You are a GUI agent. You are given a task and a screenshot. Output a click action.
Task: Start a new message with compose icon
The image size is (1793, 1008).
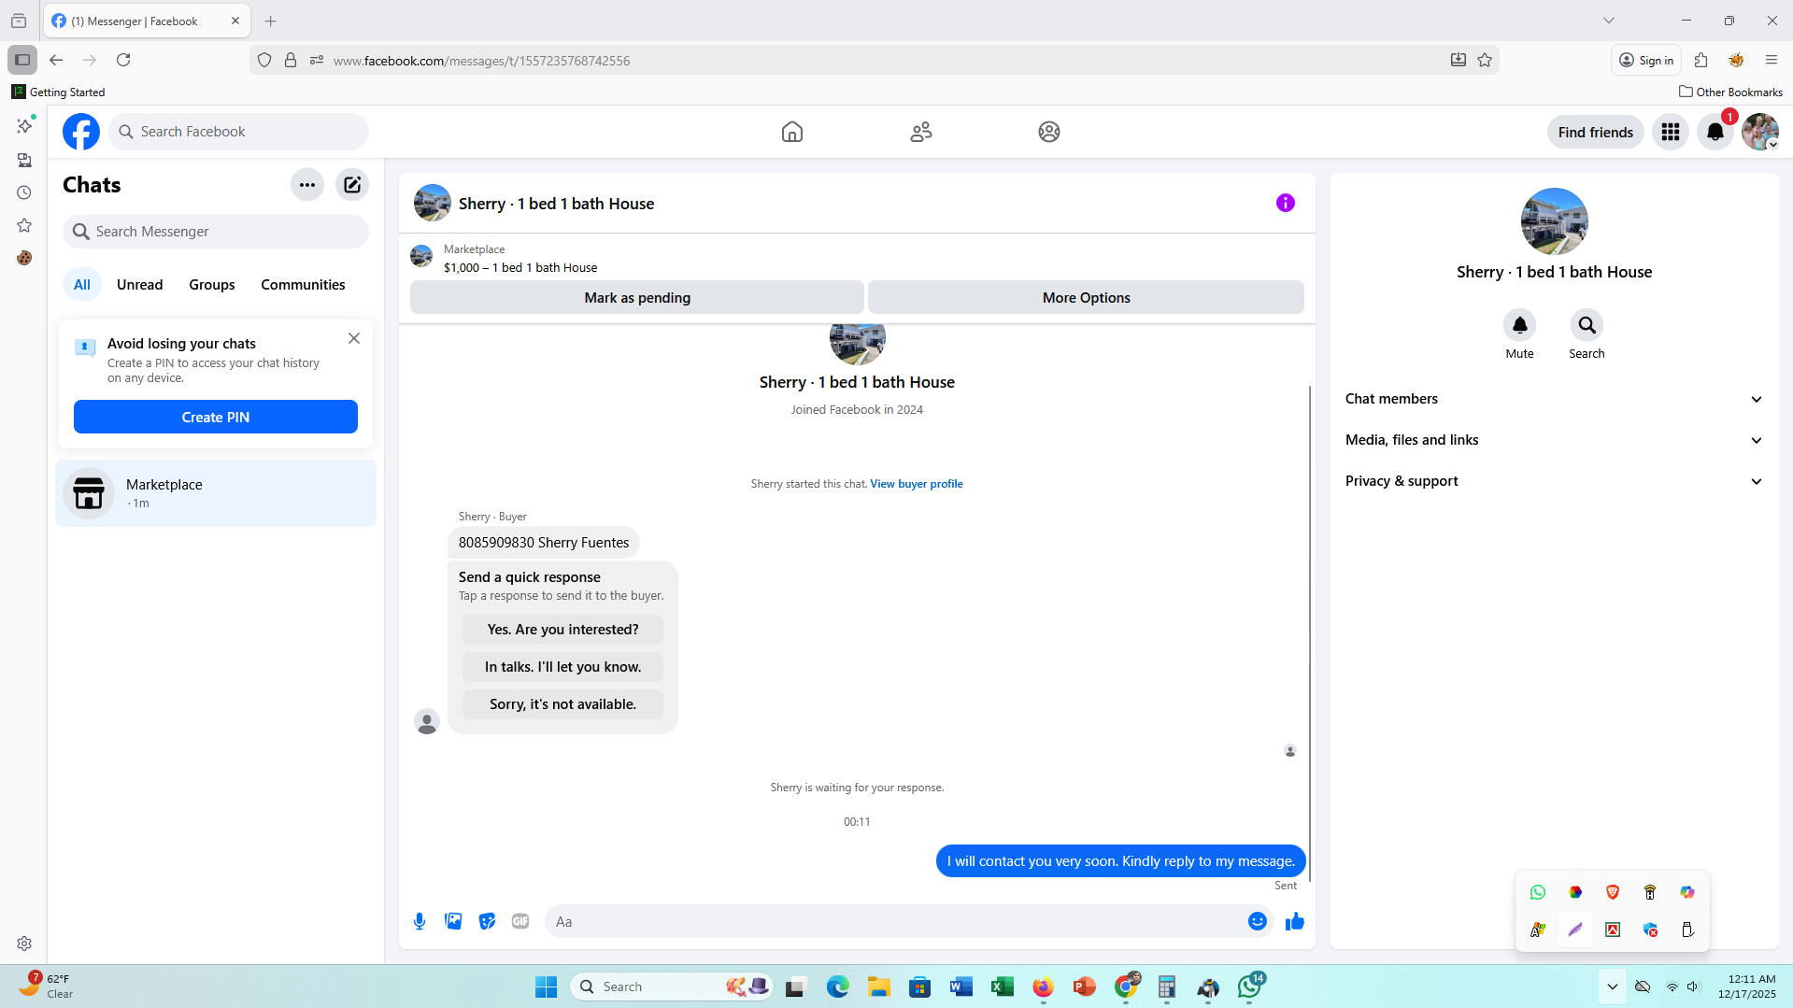(352, 185)
